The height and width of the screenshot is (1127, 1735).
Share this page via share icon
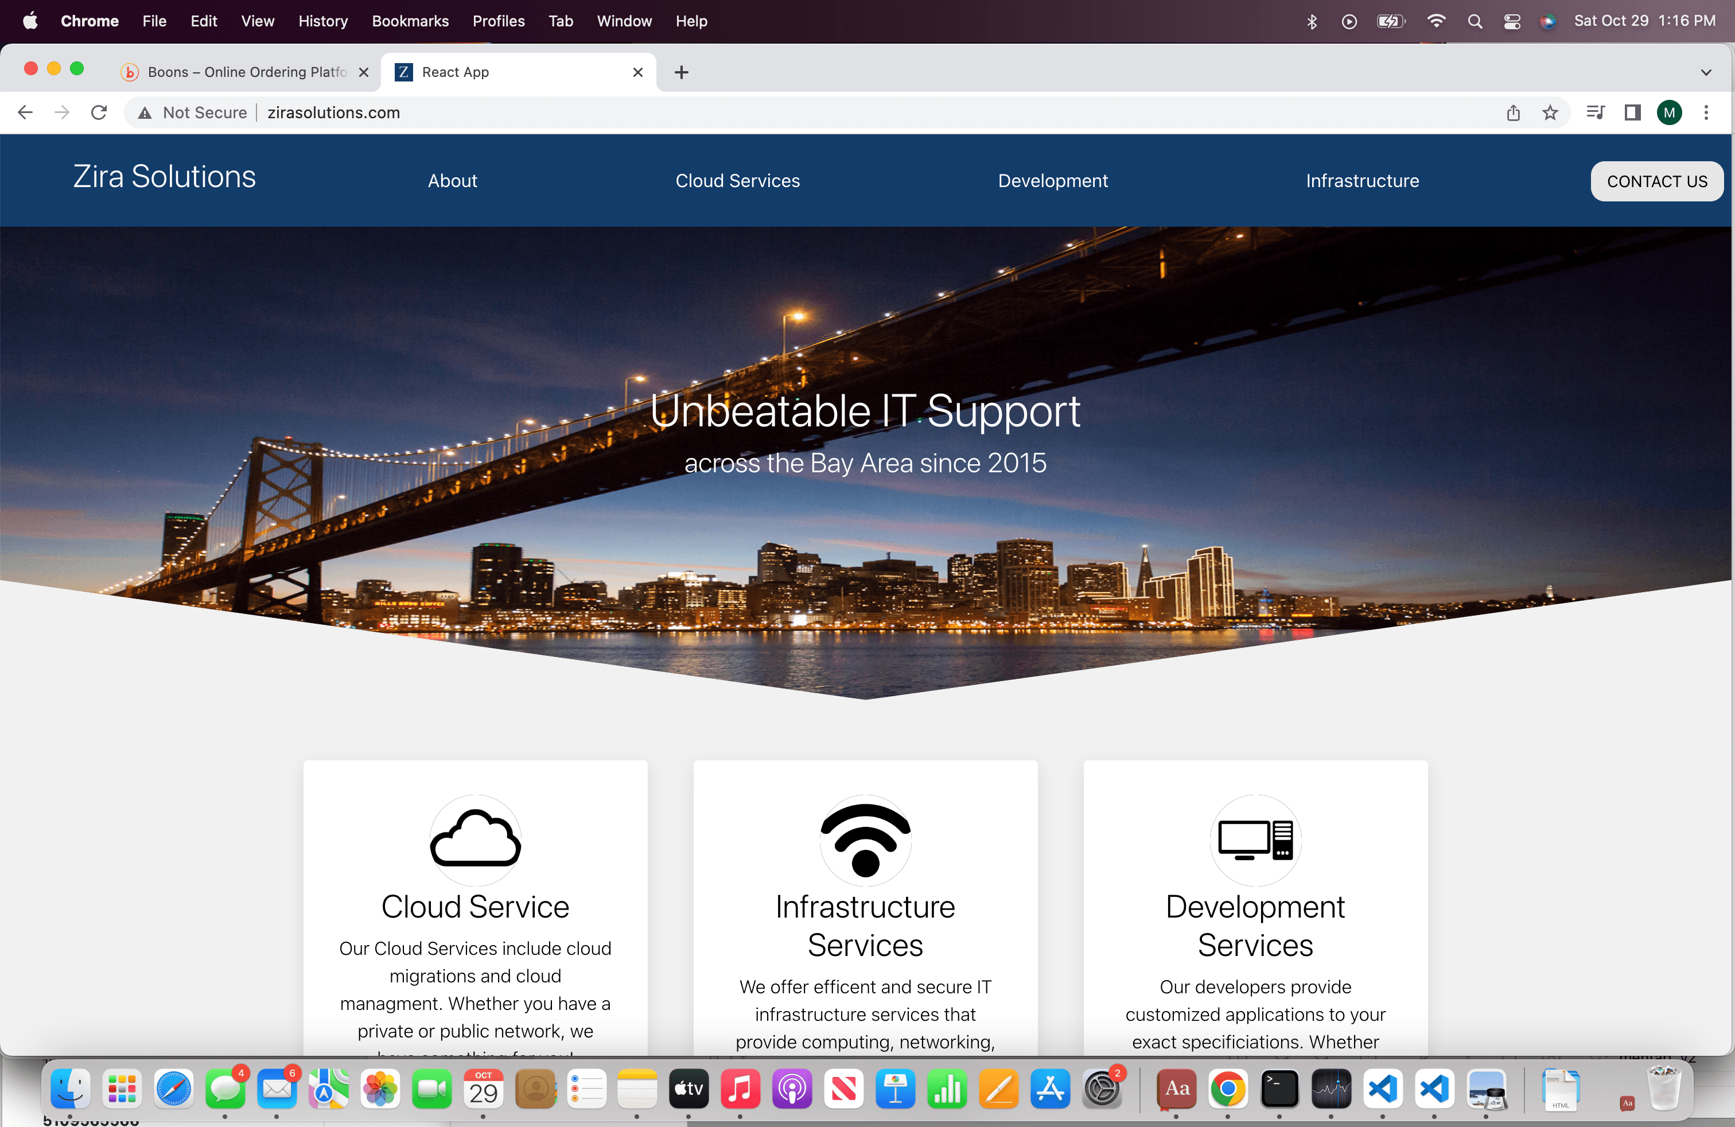click(x=1514, y=112)
